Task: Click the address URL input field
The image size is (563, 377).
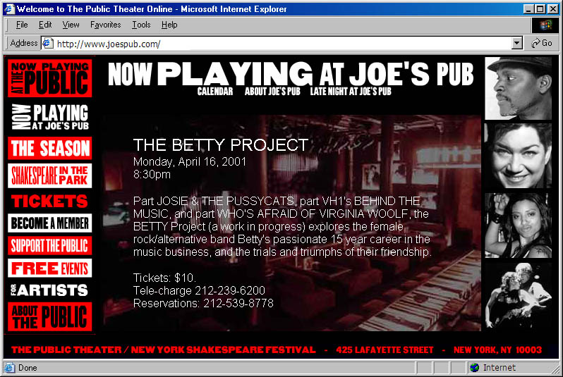Action: pyautogui.click(x=282, y=44)
